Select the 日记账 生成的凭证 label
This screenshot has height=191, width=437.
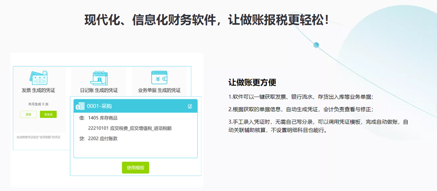pos(99,90)
